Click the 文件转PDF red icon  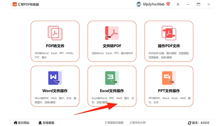112,33
